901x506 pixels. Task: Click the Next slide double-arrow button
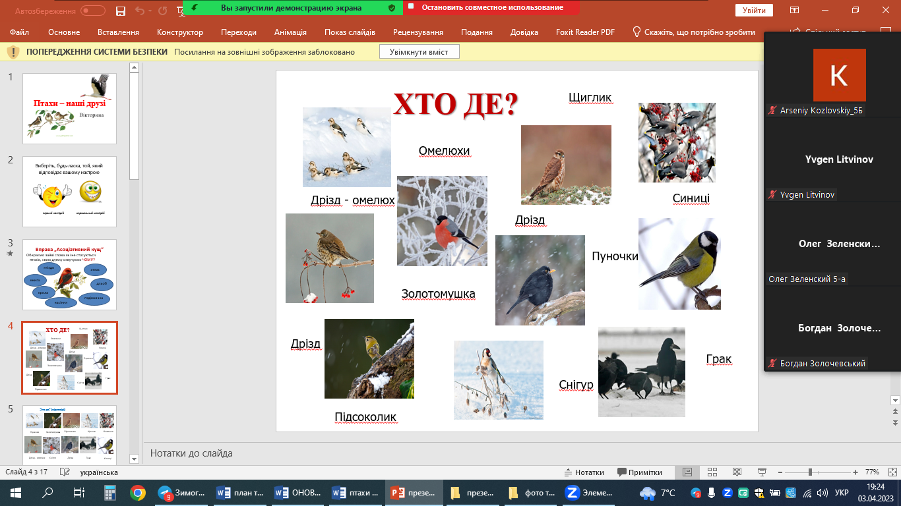point(895,422)
